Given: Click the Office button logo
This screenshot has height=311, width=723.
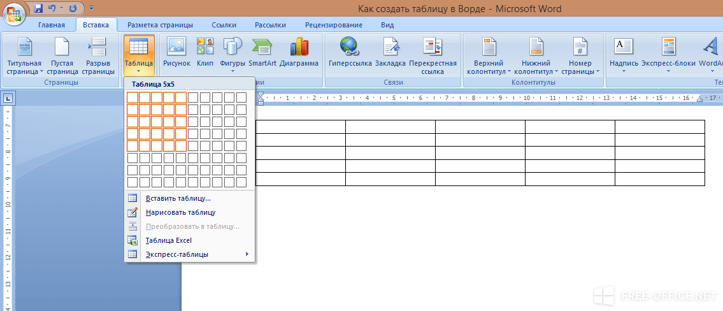Looking at the screenshot, I should [13, 13].
